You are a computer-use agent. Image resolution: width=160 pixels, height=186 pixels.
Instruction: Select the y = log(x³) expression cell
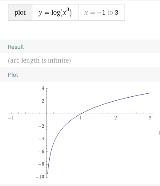pyautogui.click(x=55, y=12)
